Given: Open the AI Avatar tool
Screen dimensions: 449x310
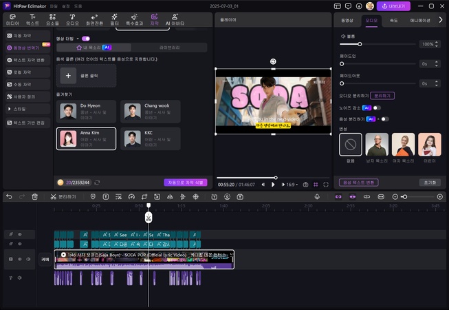Looking at the screenshot, I should point(175,20).
